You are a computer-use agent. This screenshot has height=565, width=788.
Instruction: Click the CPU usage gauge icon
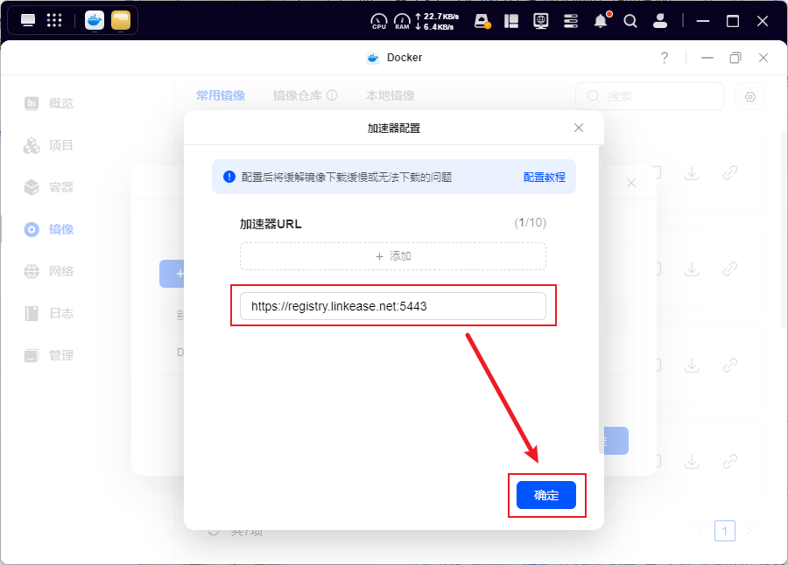(x=379, y=21)
